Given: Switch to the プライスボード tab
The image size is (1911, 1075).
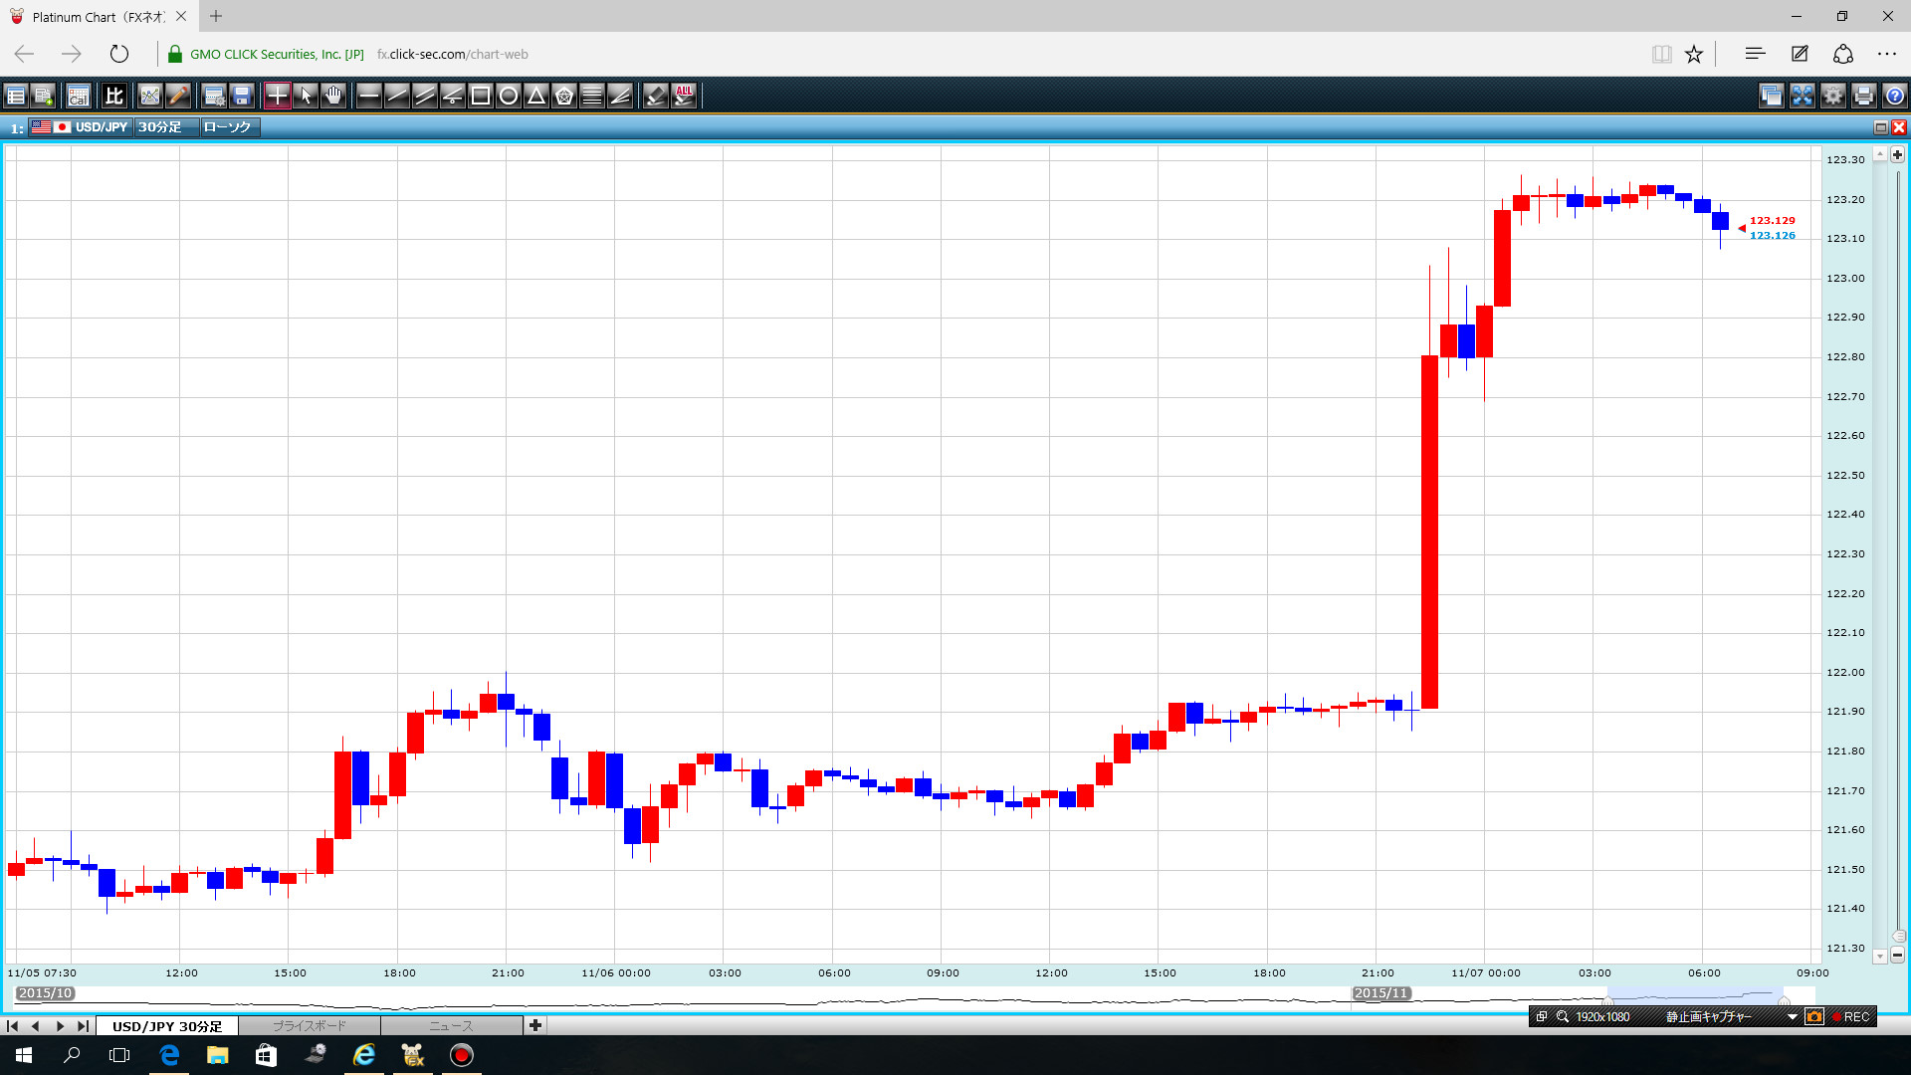Looking at the screenshot, I should pyautogui.click(x=310, y=1025).
